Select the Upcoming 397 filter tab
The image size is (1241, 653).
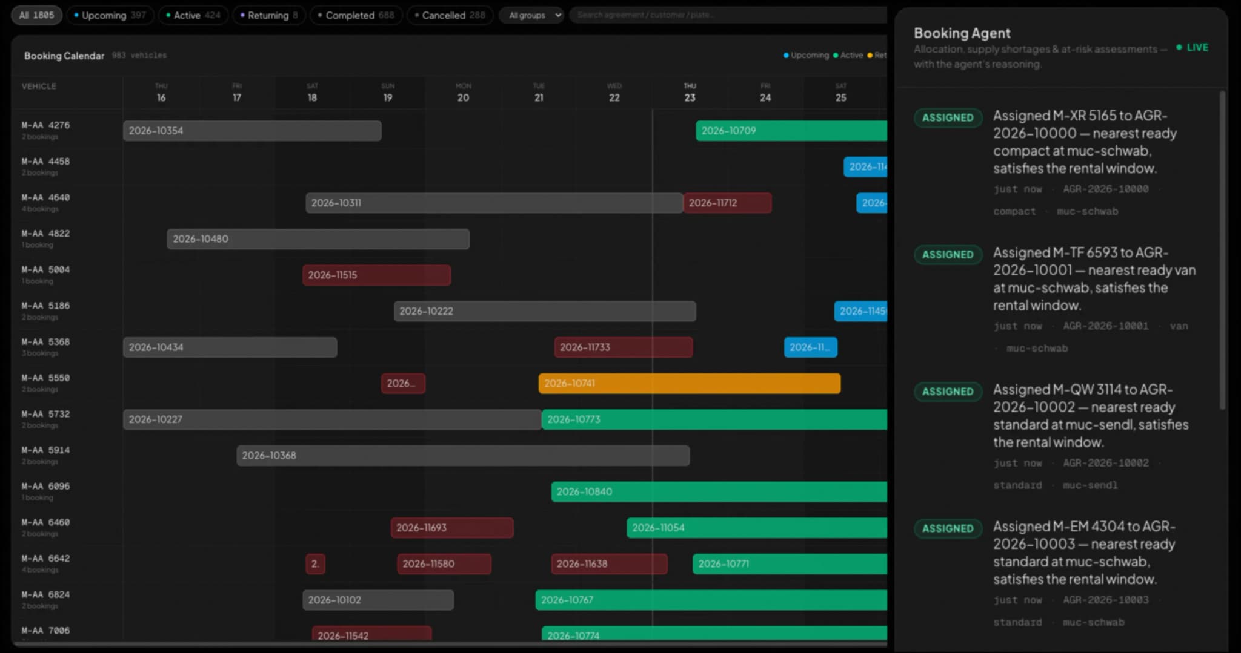pyautogui.click(x=110, y=15)
